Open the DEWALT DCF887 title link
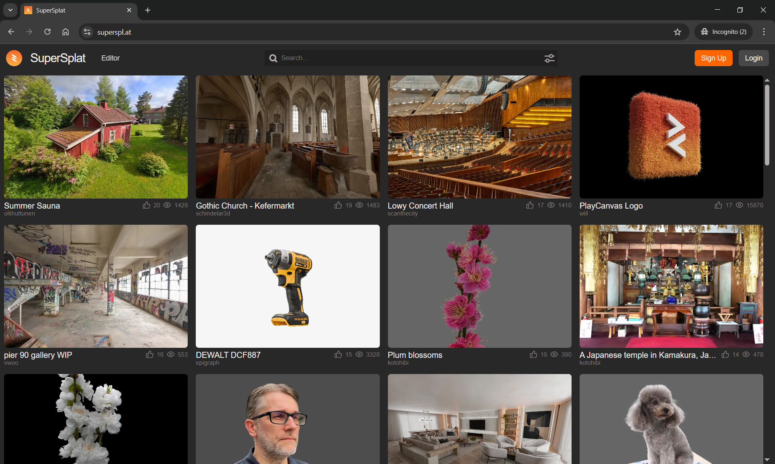 (x=228, y=355)
